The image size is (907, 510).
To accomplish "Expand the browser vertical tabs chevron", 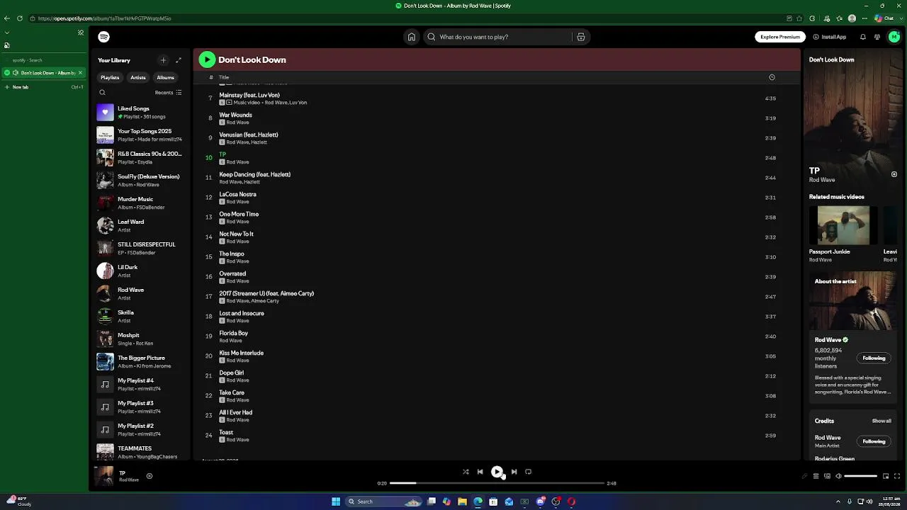I will 7,33.
